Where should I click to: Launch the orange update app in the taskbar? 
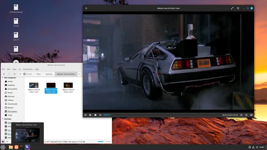pos(16,147)
